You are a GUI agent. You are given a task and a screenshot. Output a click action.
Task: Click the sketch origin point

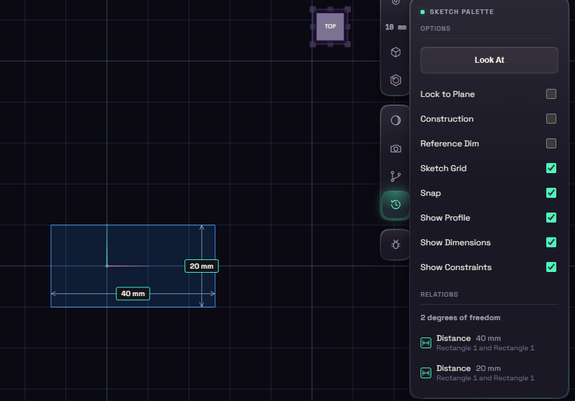pyautogui.click(x=107, y=266)
